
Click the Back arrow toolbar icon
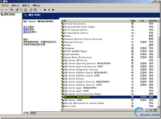point(2,10)
